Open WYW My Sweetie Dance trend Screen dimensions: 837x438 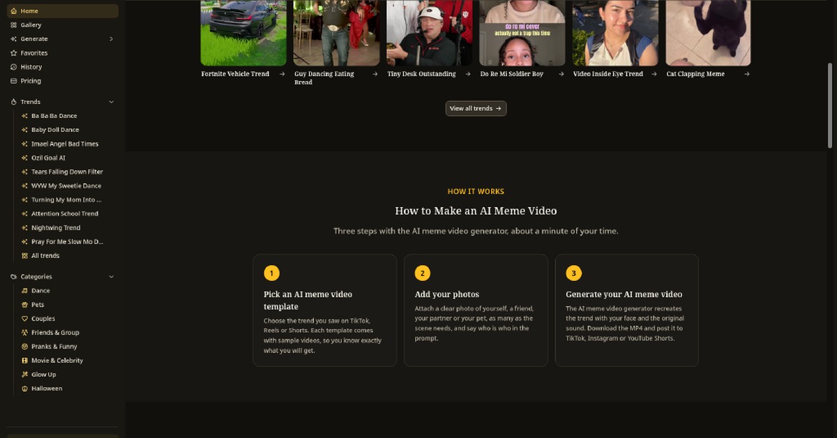pyautogui.click(x=68, y=186)
